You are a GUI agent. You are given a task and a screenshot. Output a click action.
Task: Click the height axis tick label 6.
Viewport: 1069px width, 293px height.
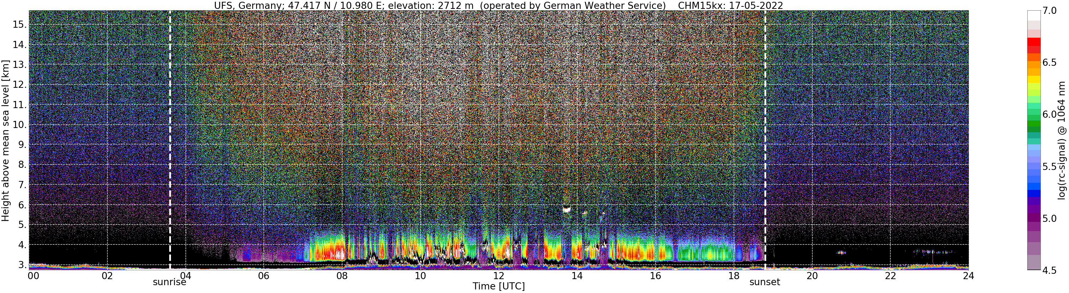click(23, 205)
